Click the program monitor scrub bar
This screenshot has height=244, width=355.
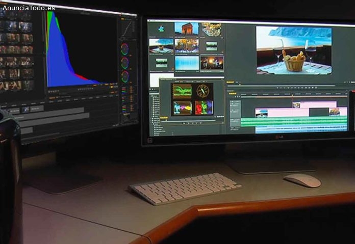281,86
